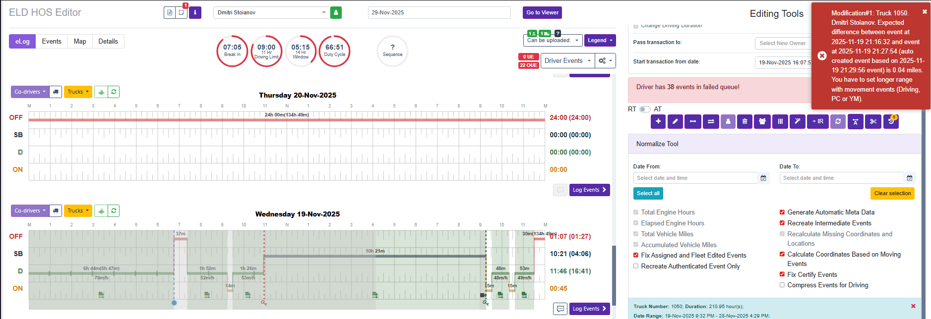Click green refresh icon in Wednesday log
The width and height of the screenshot is (931, 319).
114,211
